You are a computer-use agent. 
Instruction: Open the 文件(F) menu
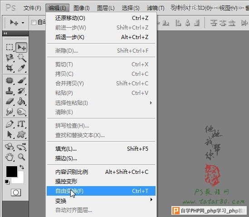32,8
